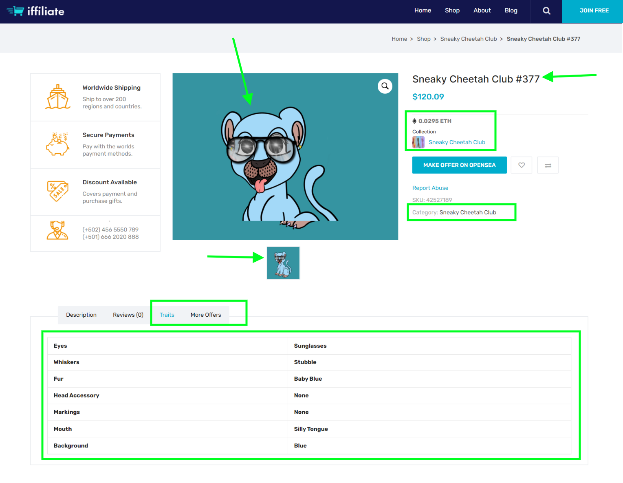Click phone number (+501) 666 2020 888

[110, 237]
